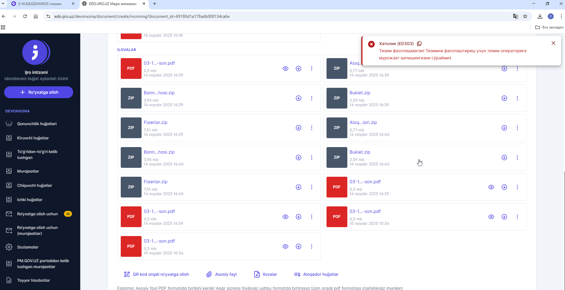Open options menu for Bann...hasi.zip 16:40
The width and height of the screenshot is (565, 290).
point(312,157)
